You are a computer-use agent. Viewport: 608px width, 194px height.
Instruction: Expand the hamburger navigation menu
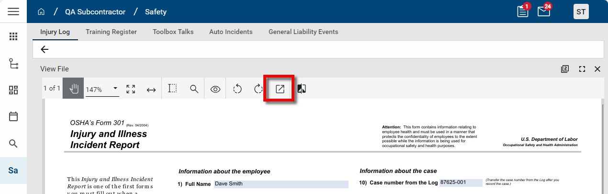pos(13,11)
